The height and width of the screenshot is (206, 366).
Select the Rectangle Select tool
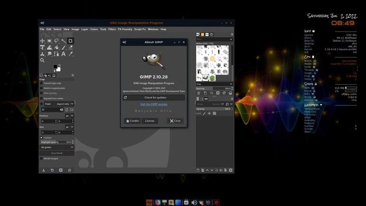(x=49, y=41)
